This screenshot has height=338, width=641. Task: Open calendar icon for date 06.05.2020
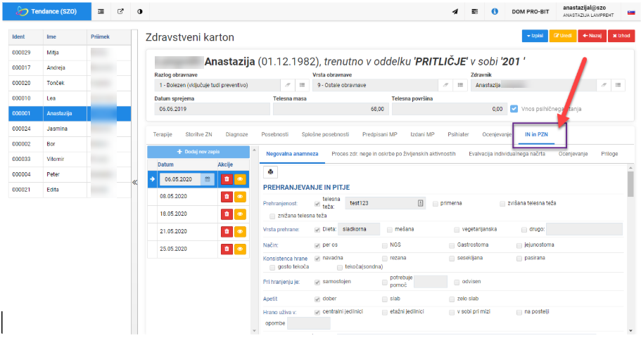click(208, 179)
